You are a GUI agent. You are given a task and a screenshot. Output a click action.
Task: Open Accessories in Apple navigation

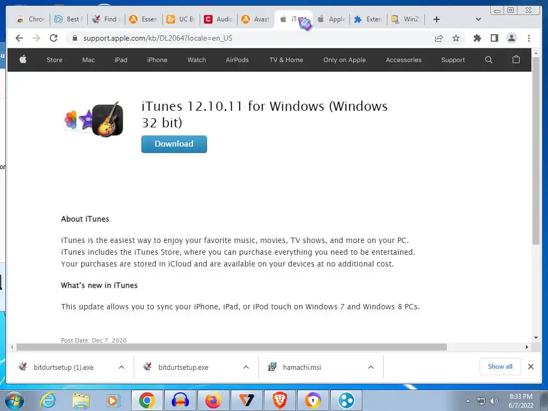pyautogui.click(x=404, y=60)
